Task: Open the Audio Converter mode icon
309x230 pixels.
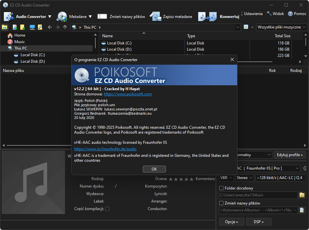Action: (x=9, y=17)
